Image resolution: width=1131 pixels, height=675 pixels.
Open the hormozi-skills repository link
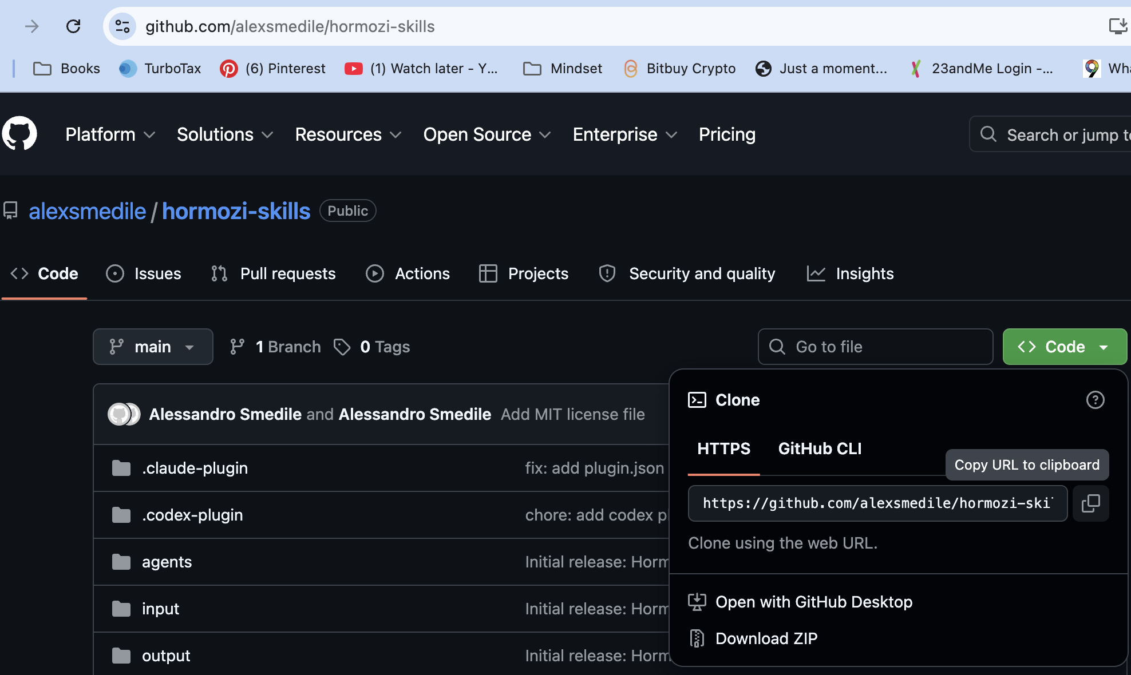coord(236,211)
